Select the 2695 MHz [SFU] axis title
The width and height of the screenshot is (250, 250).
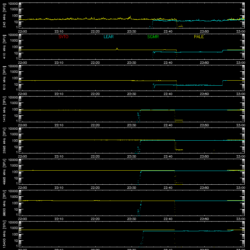[4, 140]
